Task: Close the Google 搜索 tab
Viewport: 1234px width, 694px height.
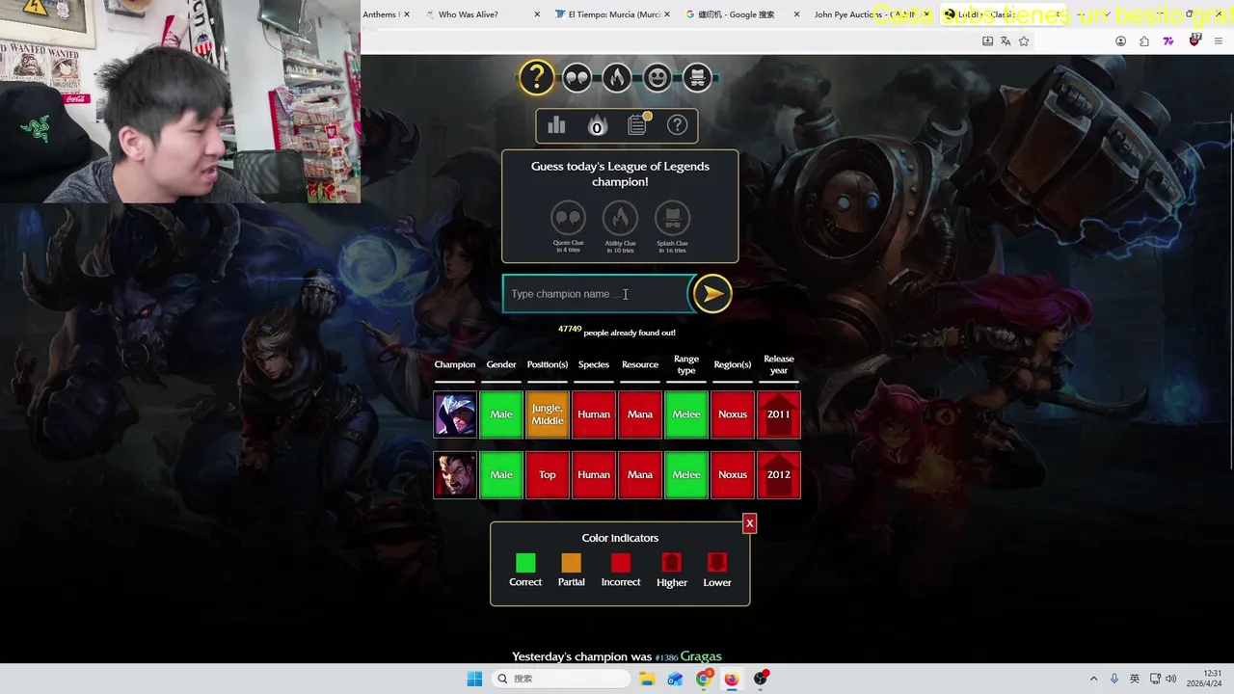Action: pos(796,14)
